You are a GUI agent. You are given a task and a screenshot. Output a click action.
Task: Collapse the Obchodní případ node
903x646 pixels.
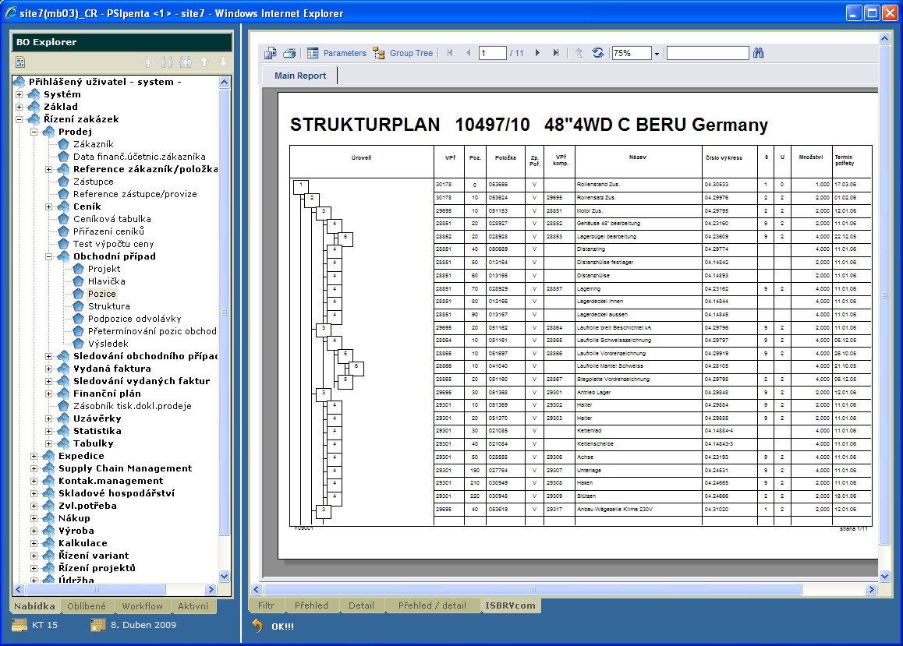click(x=49, y=256)
